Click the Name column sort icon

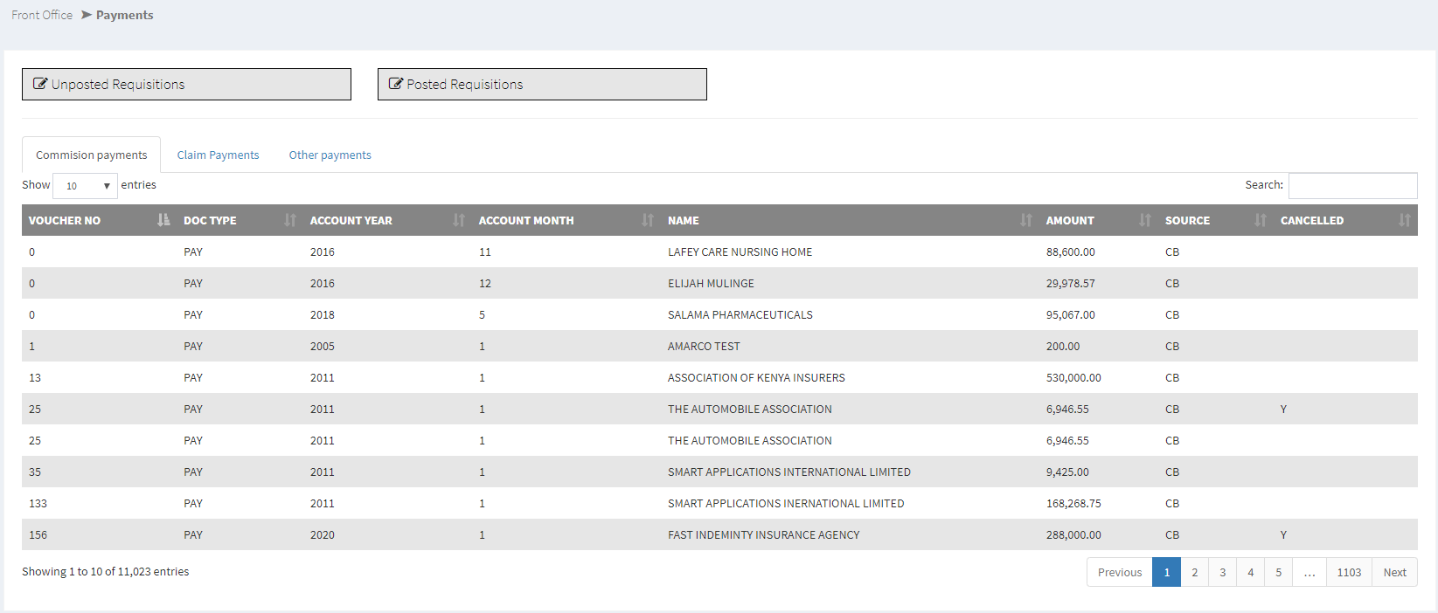coord(1026,220)
